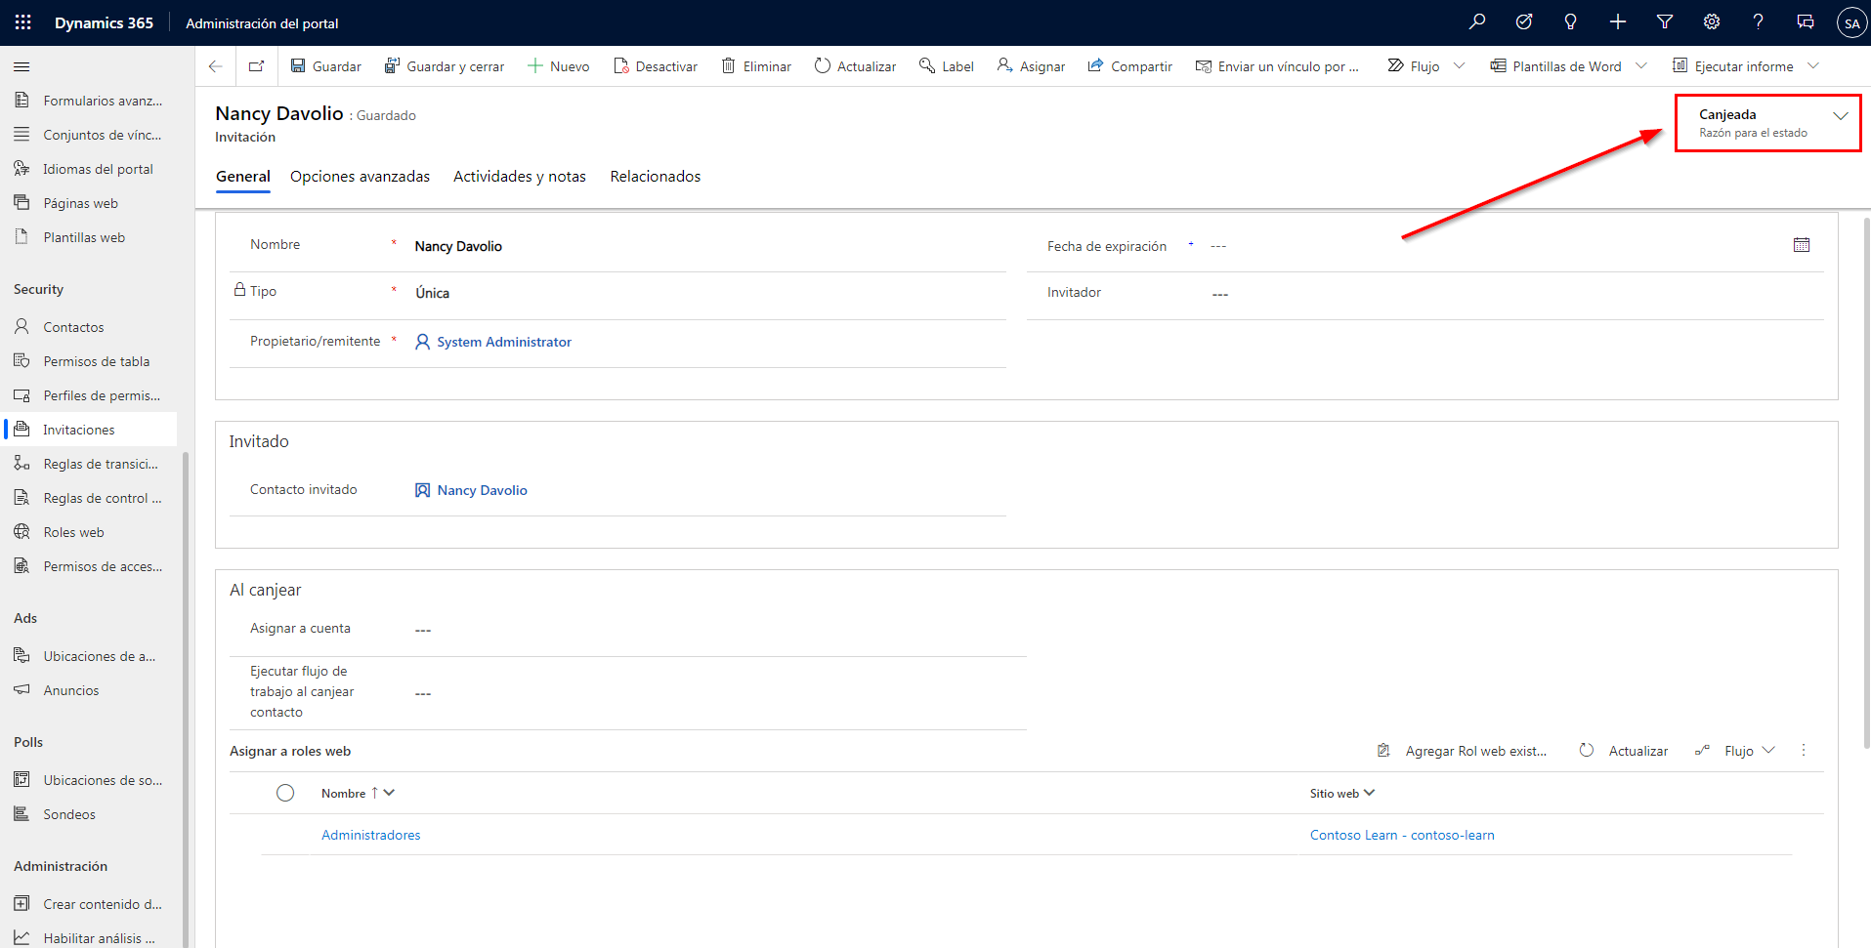Open the Relacionados tab
The height and width of the screenshot is (948, 1871).
[656, 177]
